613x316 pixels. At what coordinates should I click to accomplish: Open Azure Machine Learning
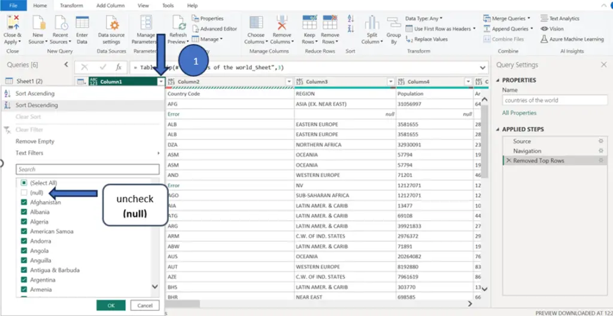[x=572, y=39]
